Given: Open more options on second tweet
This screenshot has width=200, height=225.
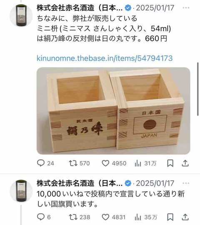Looking at the screenshot, I should tap(186, 183).
